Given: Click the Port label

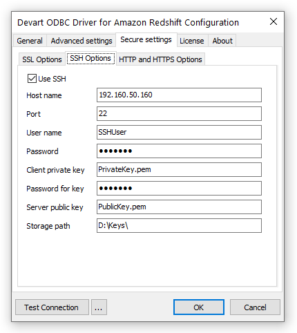Looking at the screenshot, I should [33, 114].
